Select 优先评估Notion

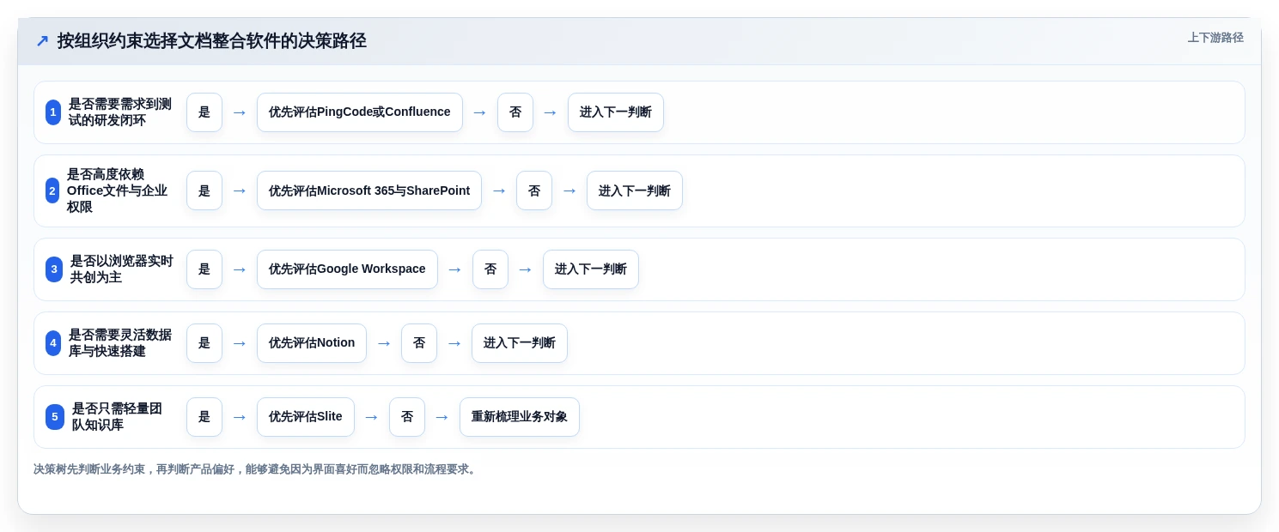[312, 343]
